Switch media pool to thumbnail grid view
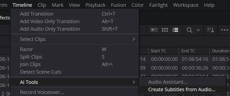Viewport: 230px width, 96px height. 165,30
